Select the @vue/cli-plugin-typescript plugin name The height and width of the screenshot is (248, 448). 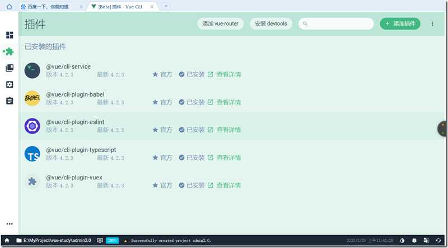[x=81, y=150]
